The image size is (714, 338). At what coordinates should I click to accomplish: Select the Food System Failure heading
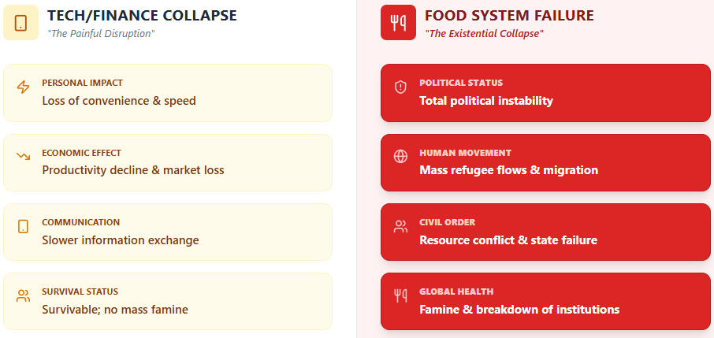(x=509, y=16)
